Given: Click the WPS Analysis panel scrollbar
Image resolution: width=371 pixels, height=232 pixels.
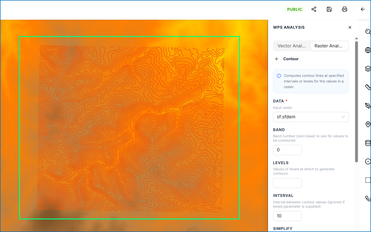Looking at the screenshot, I should pos(356,102).
